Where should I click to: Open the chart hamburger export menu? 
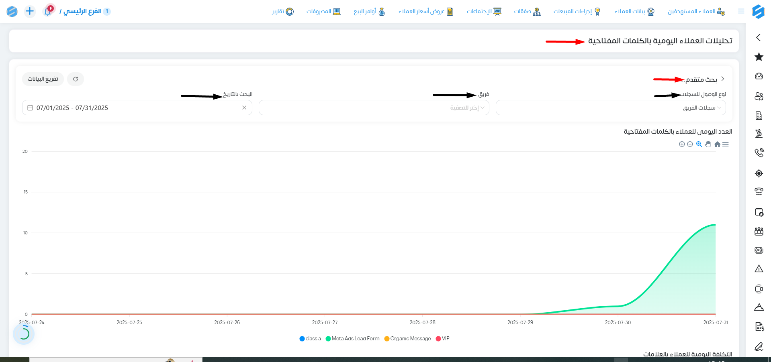coord(725,144)
